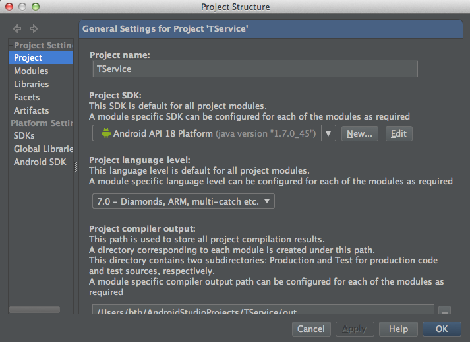Click the 'Project Settings' sidebar header
This screenshot has width=470, height=342.
tap(44, 45)
